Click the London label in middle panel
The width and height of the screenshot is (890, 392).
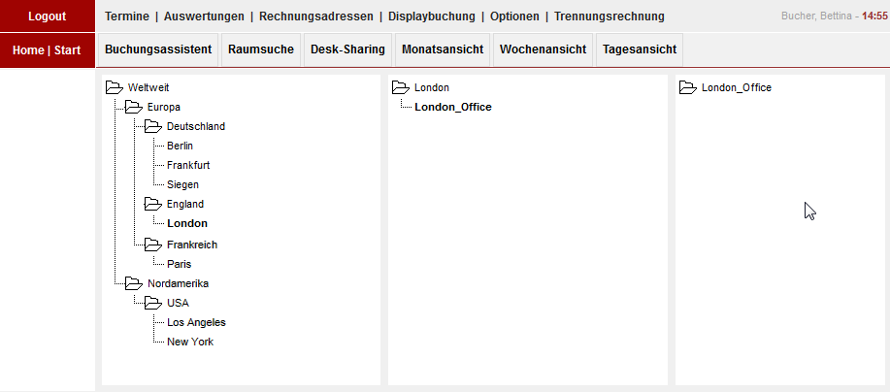[432, 88]
